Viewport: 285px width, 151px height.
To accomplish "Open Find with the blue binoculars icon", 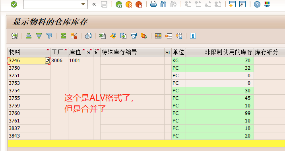I will pos(163,4).
